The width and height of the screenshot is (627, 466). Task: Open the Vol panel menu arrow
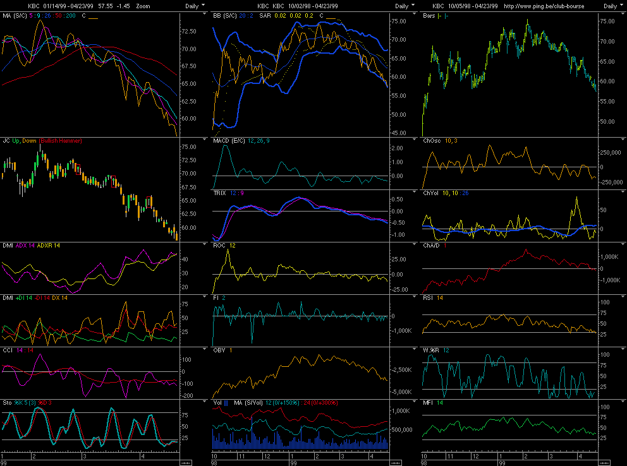[414, 401]
